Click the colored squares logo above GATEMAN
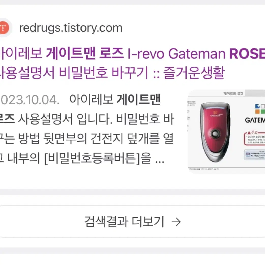265x265 pixels. pyautogui.click(x=260, y=109)
